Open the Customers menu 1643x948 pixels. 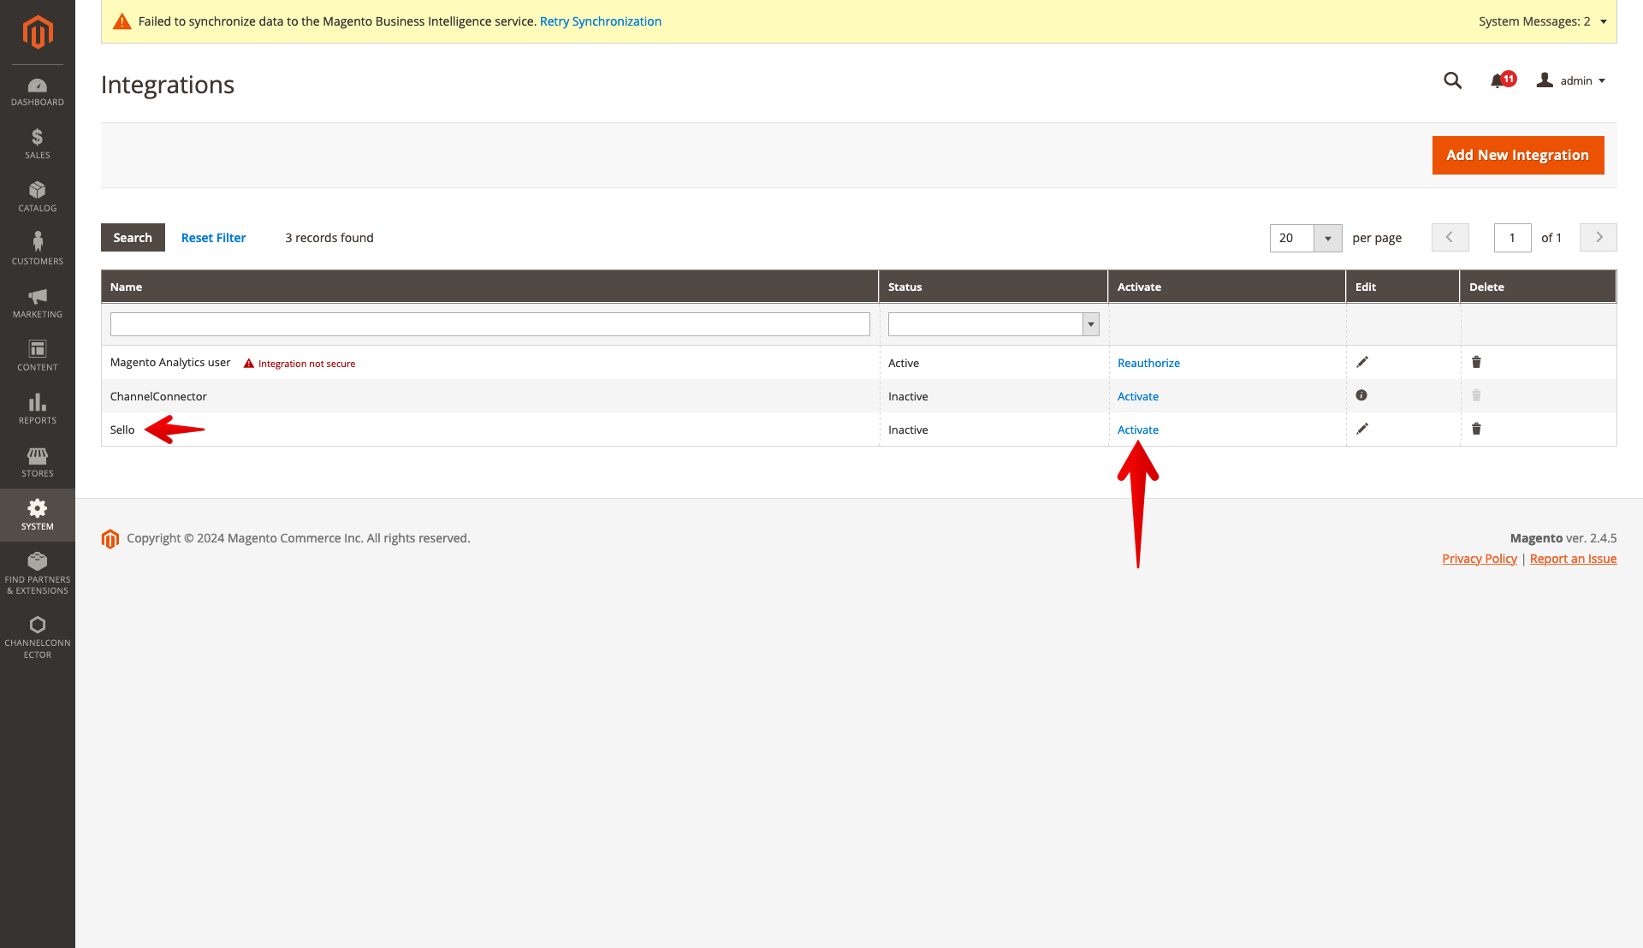(38, 251)
